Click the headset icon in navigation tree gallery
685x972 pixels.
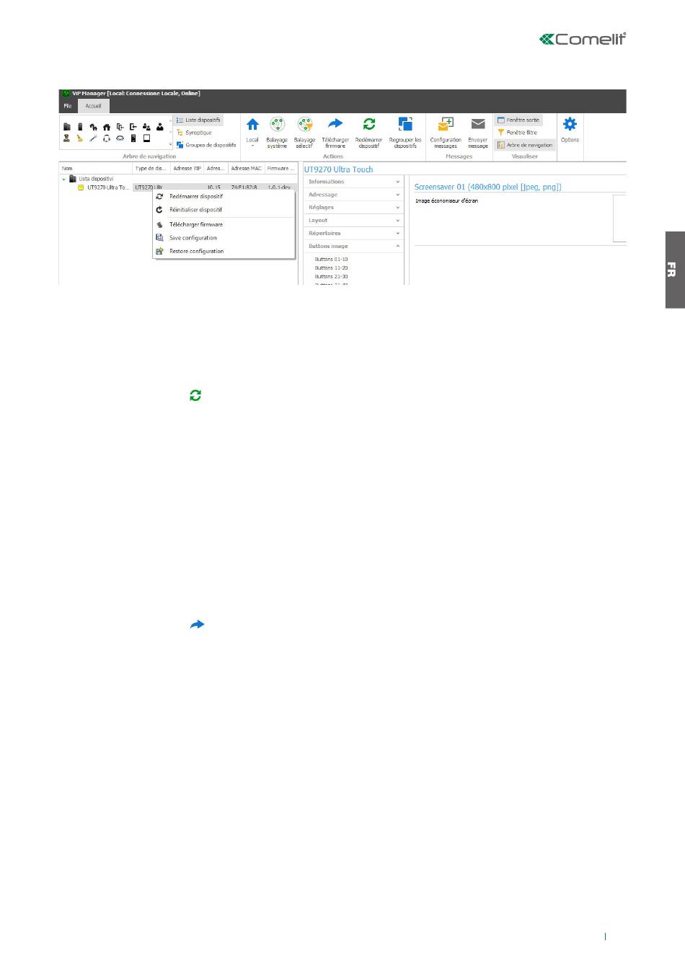(107, 138)
